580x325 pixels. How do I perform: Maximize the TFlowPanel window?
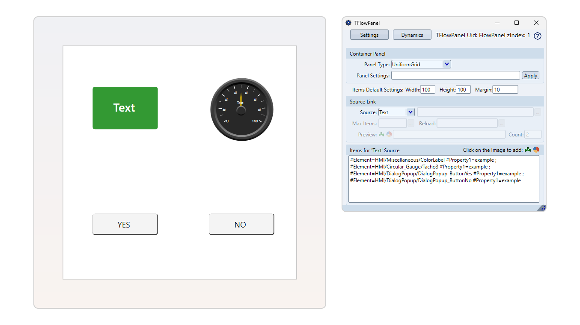516,23
